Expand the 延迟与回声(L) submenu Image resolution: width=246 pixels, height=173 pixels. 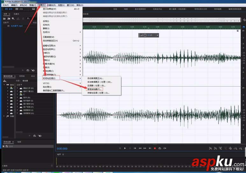click(x=60, y=49)
